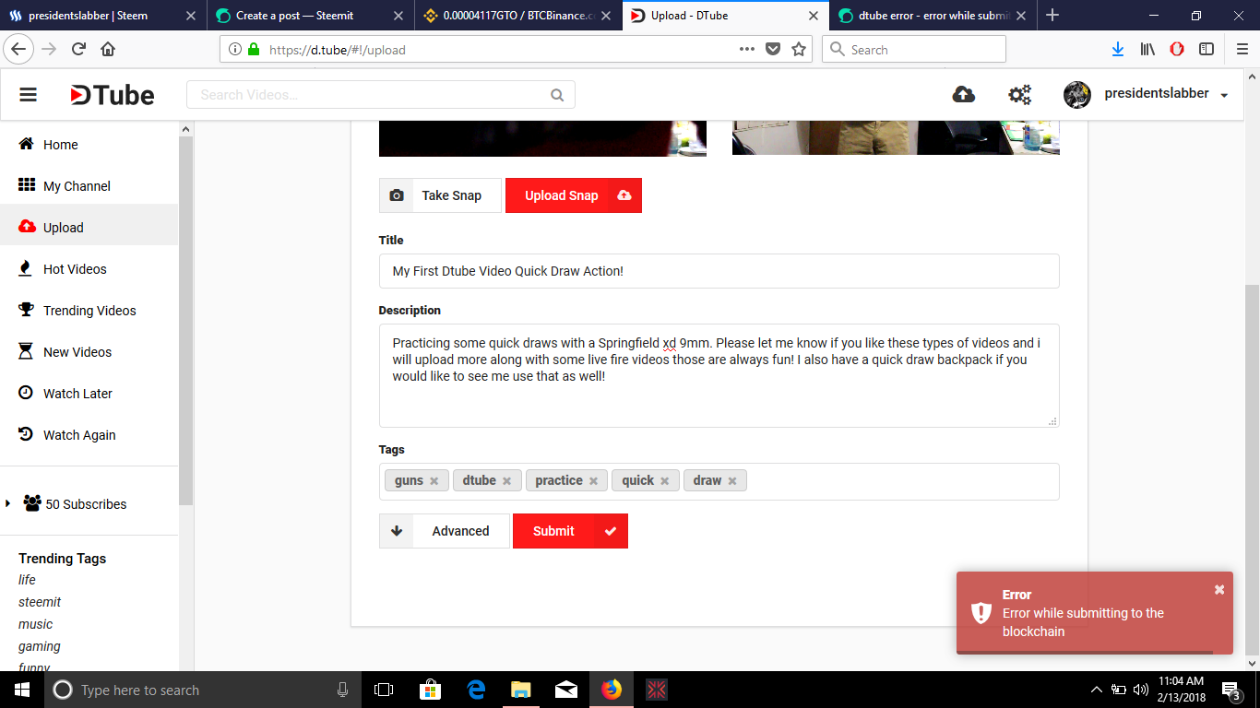Screen dimensions: 1260x708
Task: Click the Take Snap button
Action: pyautogui.click(x=440, y=195)
